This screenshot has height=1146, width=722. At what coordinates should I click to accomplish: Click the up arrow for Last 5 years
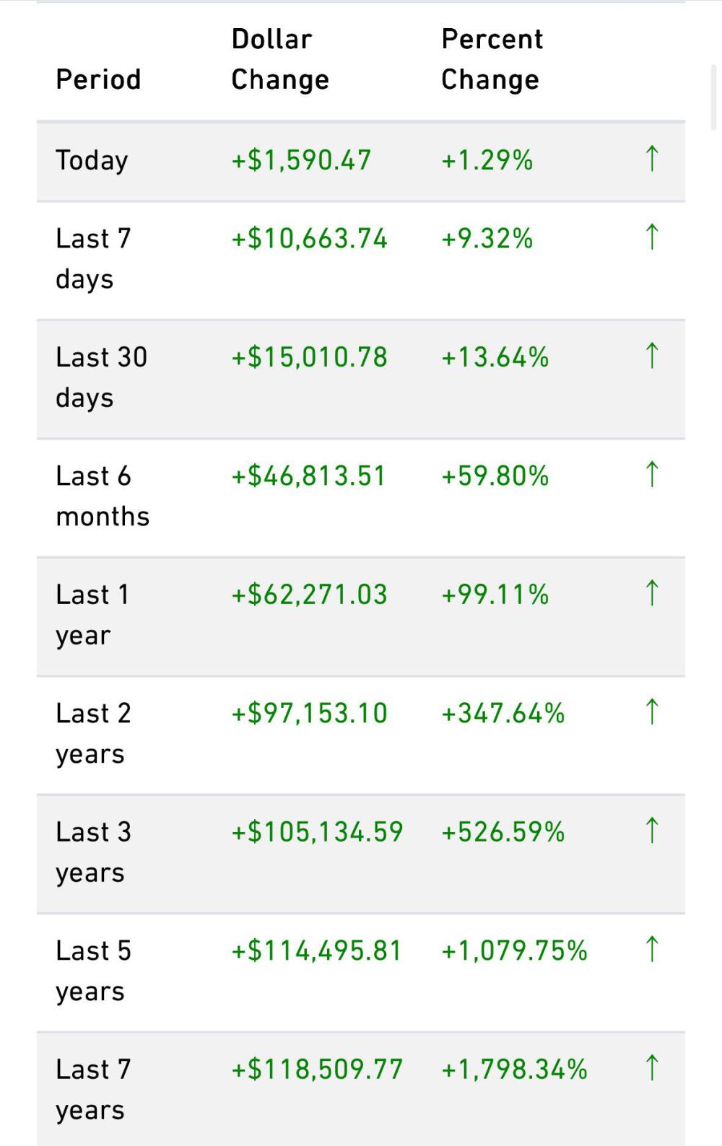click(x=651, y=949)
